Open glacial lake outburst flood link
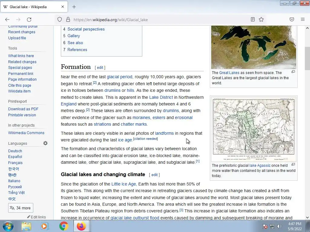310x232 pixels. (135, 218)
